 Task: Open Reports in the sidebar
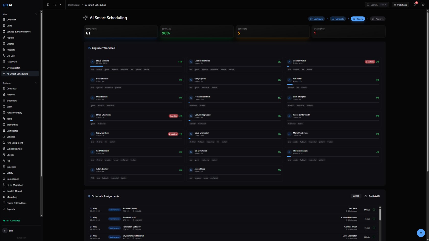[x=20, y=209]
